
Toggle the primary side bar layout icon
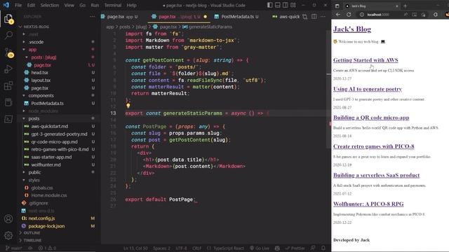tap(269, 5)
